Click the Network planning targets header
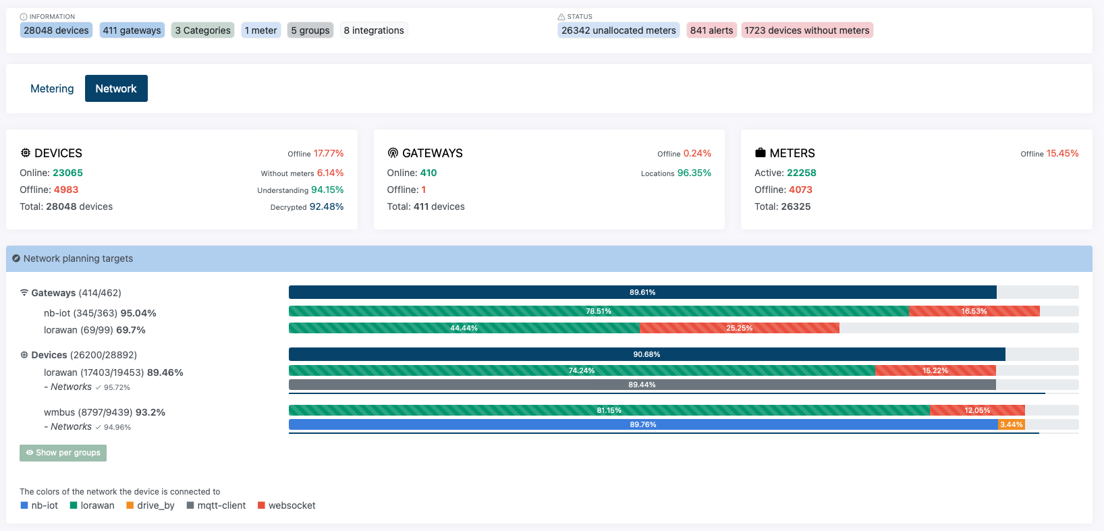This screenshot has width=1104, height=531. point(549,258)
